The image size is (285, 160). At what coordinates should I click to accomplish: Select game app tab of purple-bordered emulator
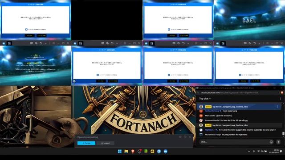(x=151, y=44)
